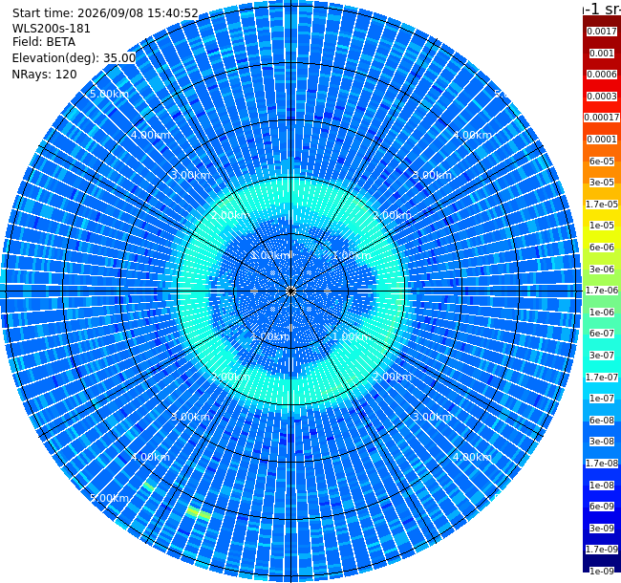Select the 3e-08 blue colorbar level
621x583 pixels.
click(602, 442)
